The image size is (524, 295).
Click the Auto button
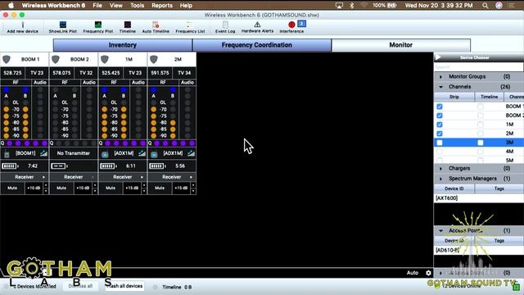413,273
